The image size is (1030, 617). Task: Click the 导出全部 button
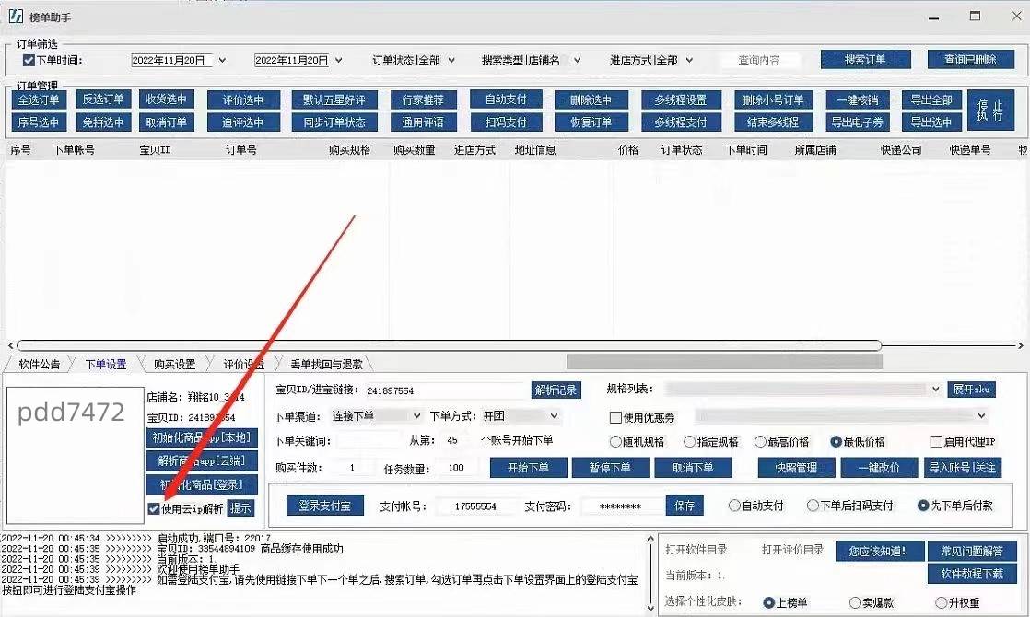point(931,99)
